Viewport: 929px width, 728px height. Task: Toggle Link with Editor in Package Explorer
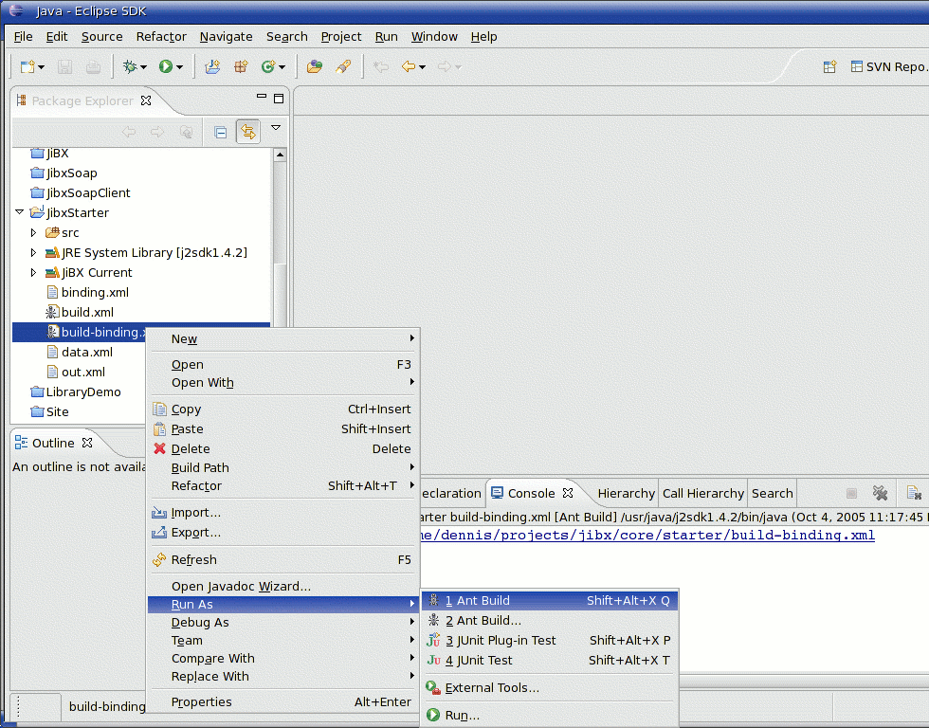[247, 133]
